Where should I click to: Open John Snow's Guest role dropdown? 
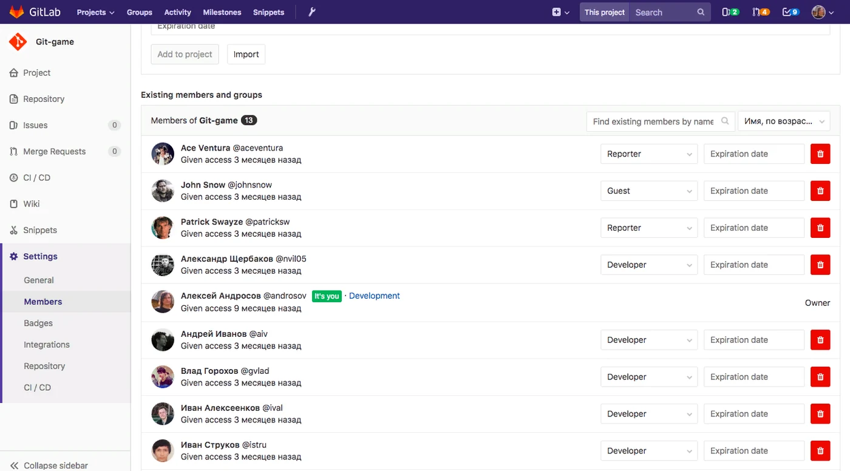[649, 191]
